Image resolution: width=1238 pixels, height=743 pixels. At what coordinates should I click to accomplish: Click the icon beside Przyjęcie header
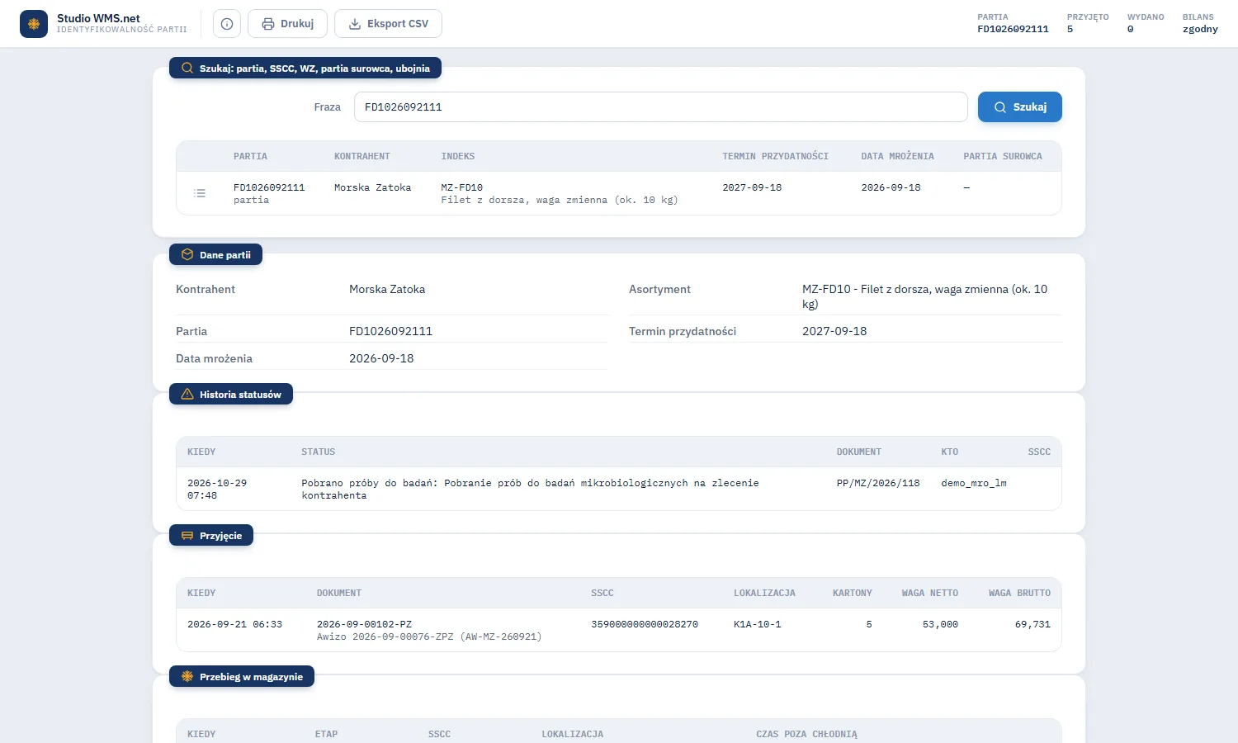187,536
